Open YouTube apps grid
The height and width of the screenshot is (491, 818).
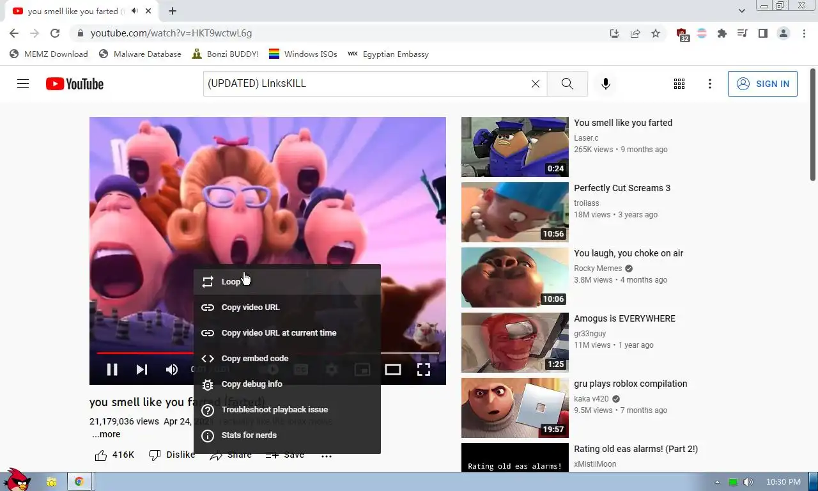(679, 84)
